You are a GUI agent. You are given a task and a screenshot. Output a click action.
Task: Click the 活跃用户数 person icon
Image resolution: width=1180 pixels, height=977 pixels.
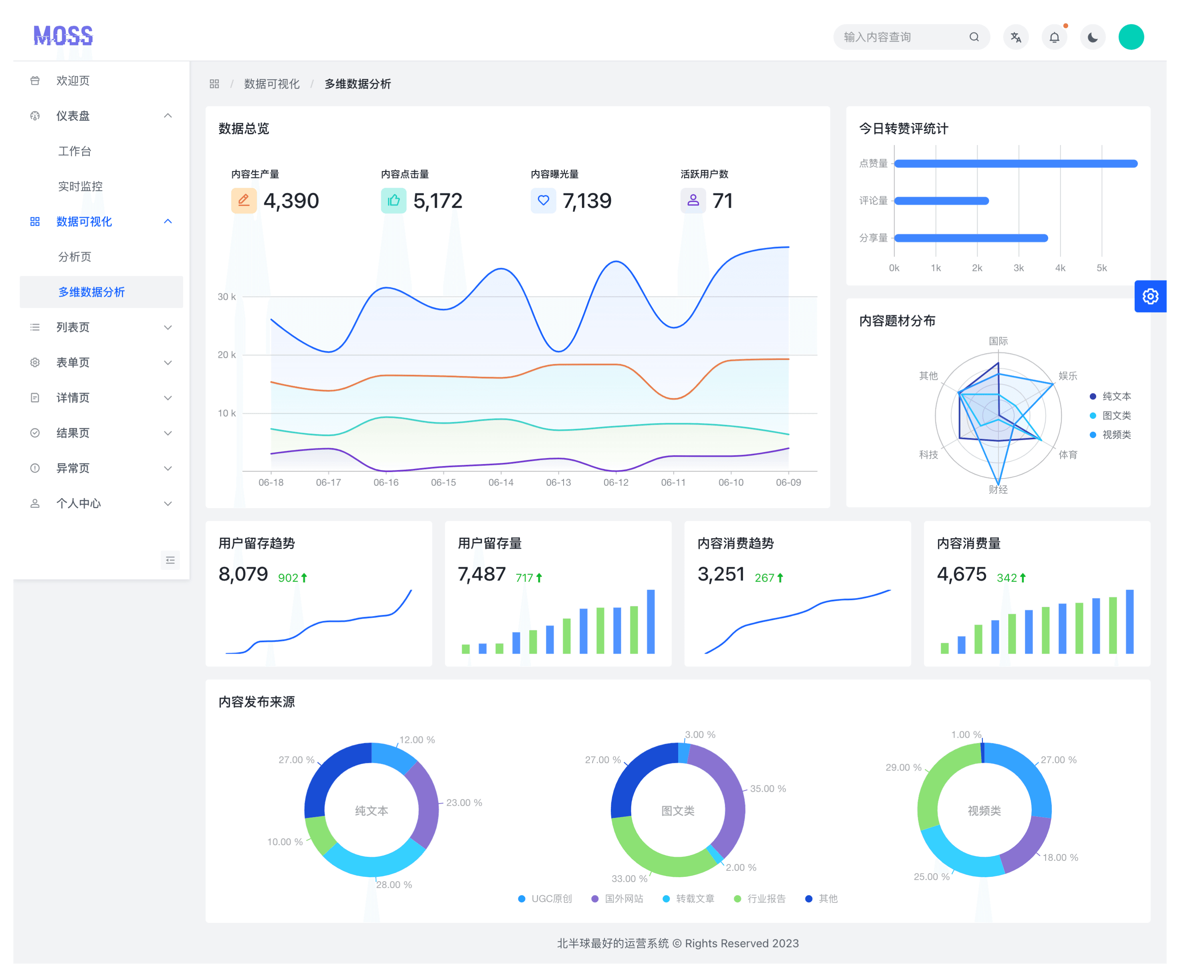pos(693,200)
